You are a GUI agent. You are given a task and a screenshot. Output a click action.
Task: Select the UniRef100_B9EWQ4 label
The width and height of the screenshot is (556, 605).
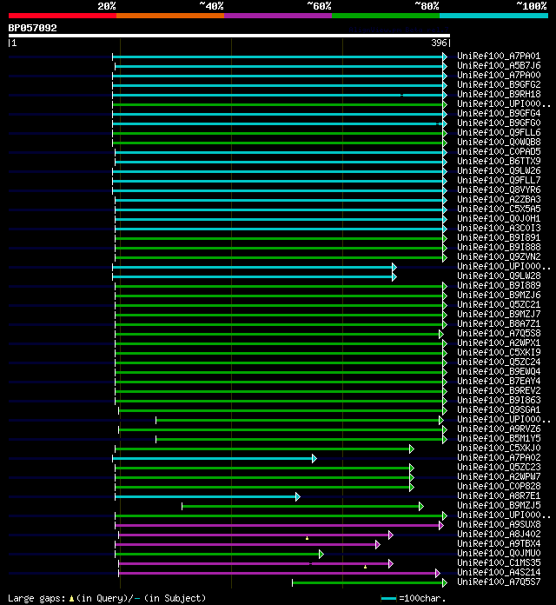pyautogui.click(x=499, y=371)
